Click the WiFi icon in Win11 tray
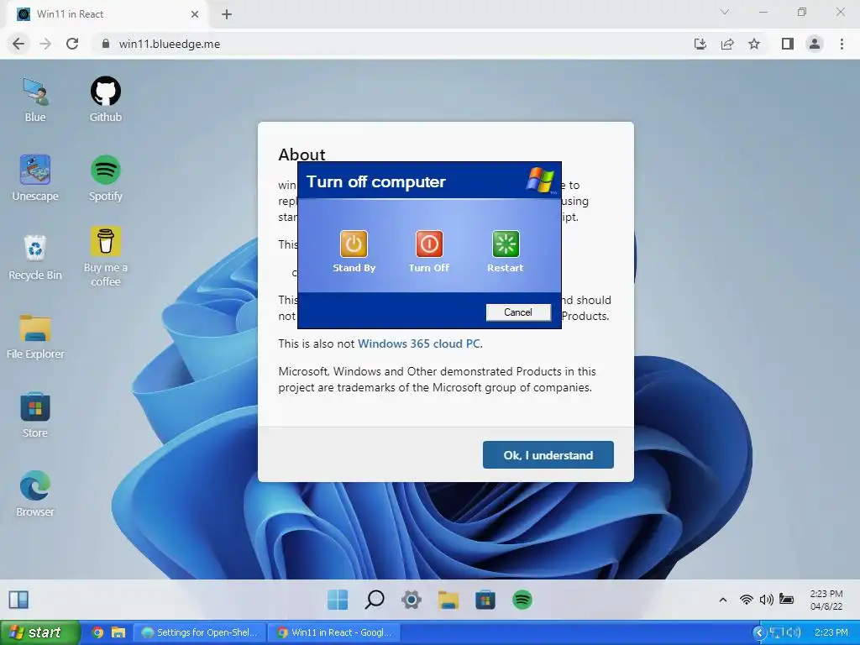Screen dimensions: 860x645 tap(746, 600)
